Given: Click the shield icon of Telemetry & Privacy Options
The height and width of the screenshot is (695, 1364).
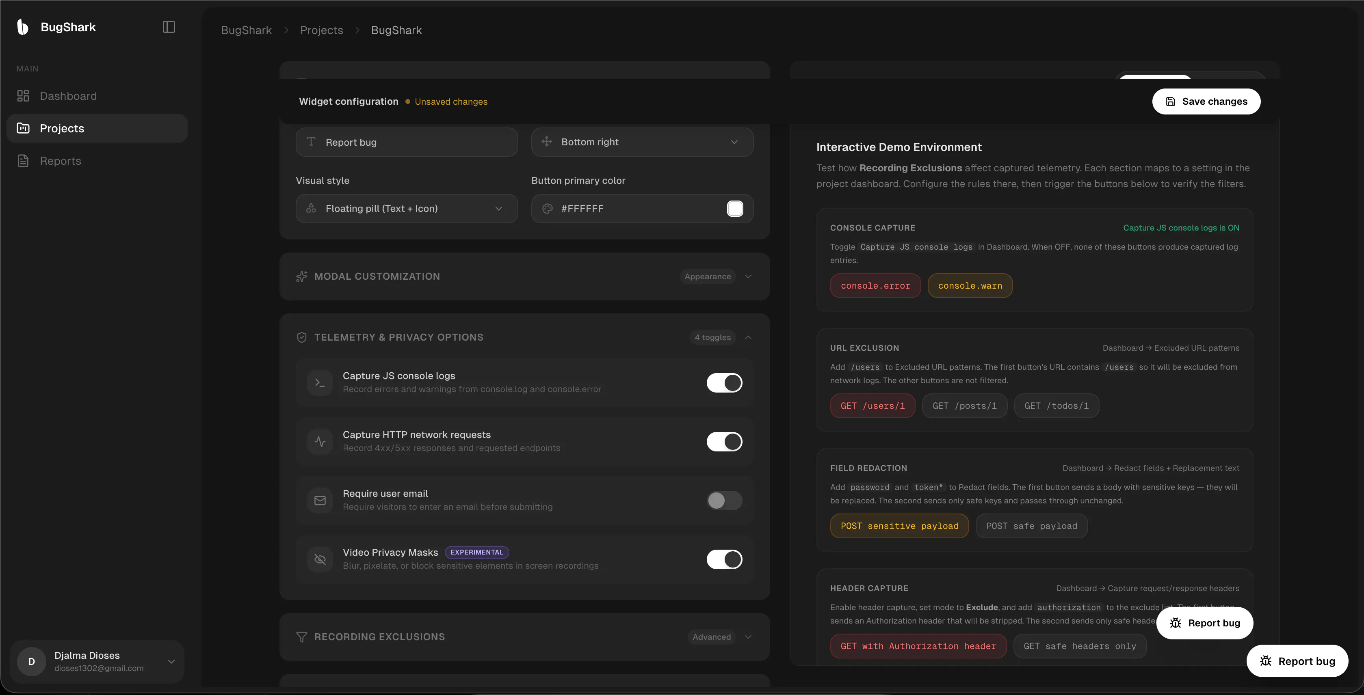Looking at the screenshot, I should (301, 337).
